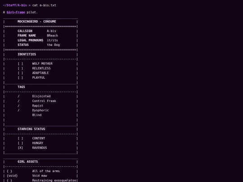
Task: Click the STARVING STATUS heading
Action: (31, 129)
